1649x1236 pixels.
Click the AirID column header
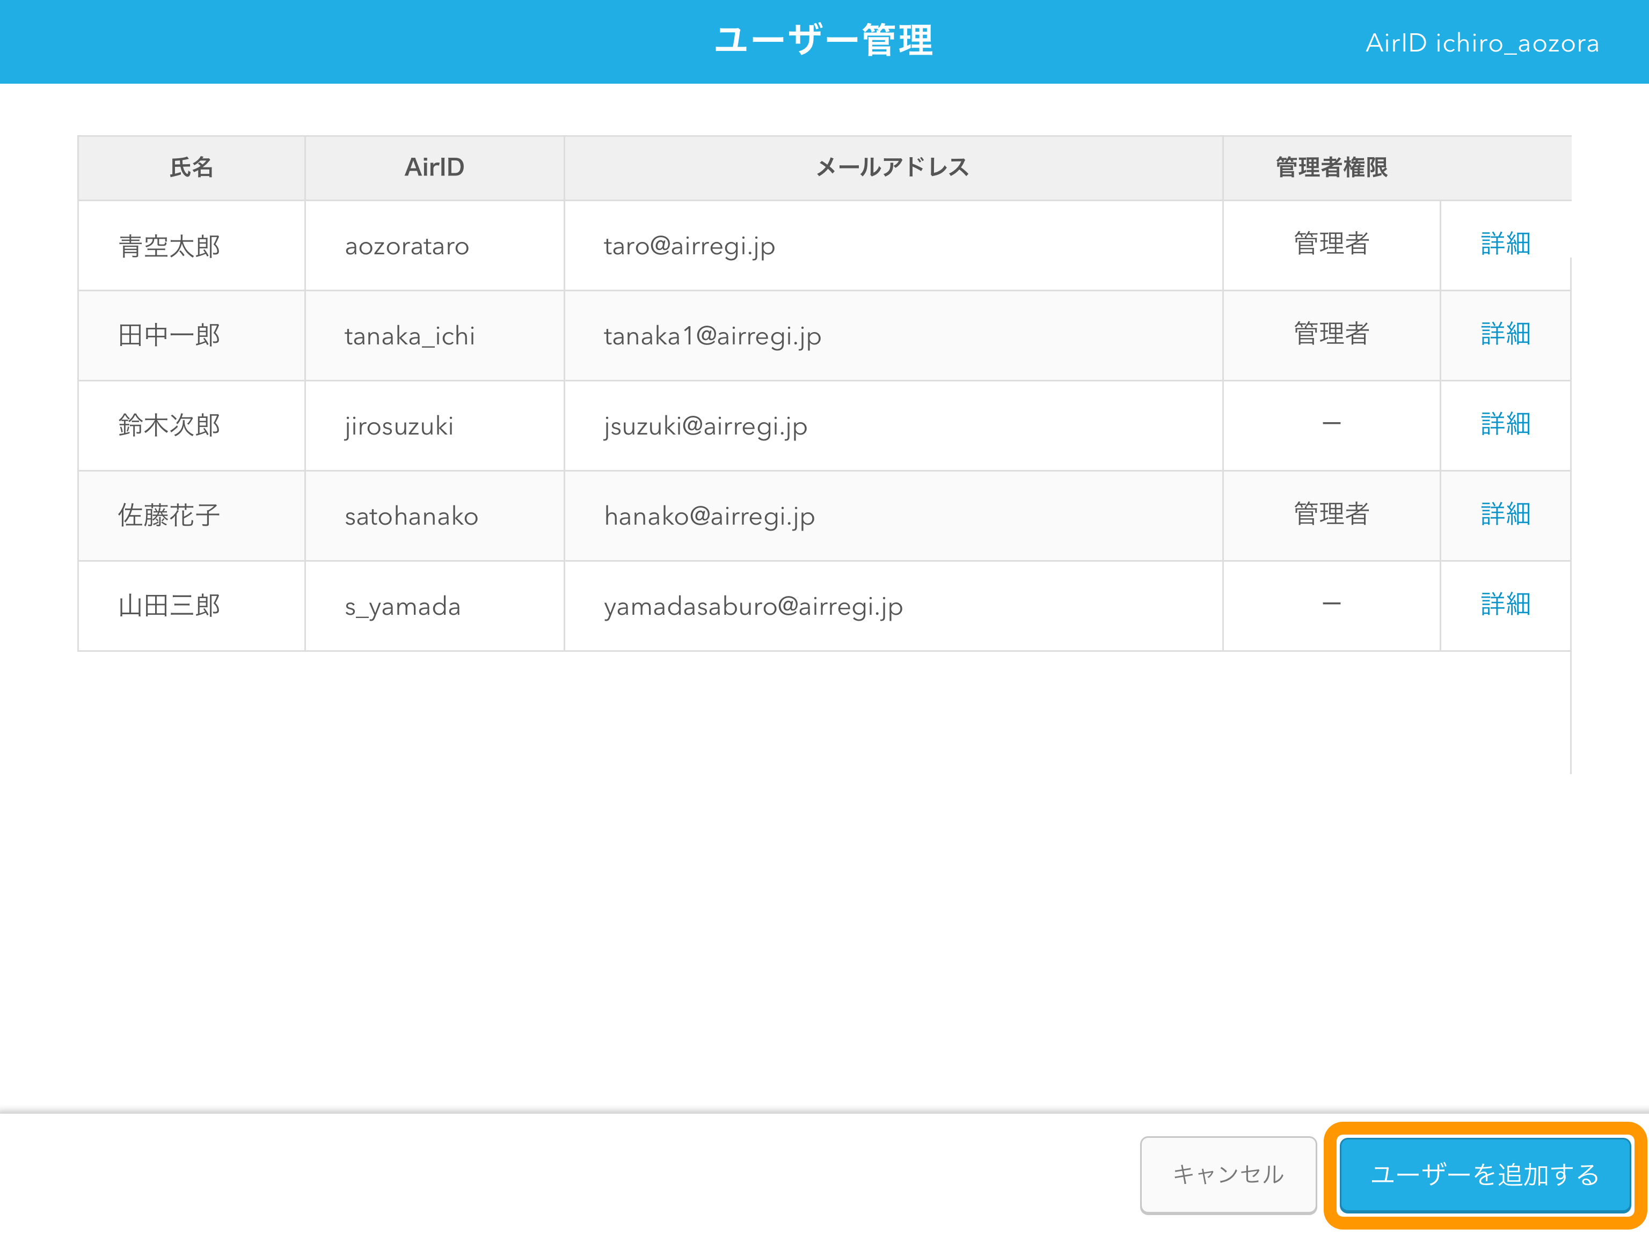[435, 167]
